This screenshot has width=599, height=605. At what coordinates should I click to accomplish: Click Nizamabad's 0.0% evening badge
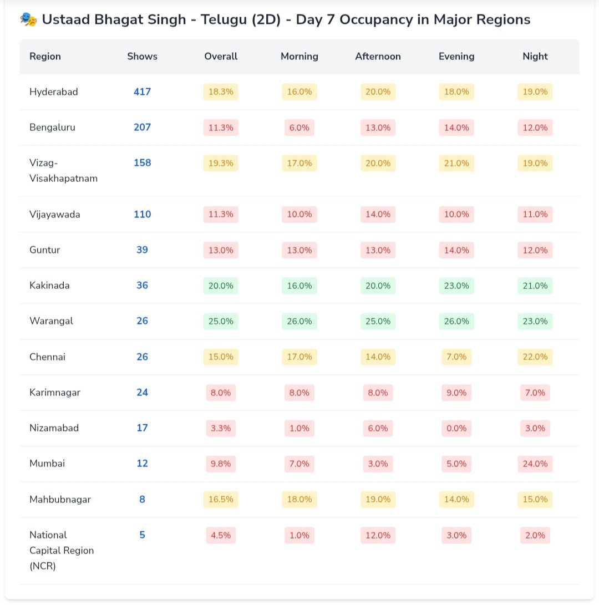tap(456, 428)
